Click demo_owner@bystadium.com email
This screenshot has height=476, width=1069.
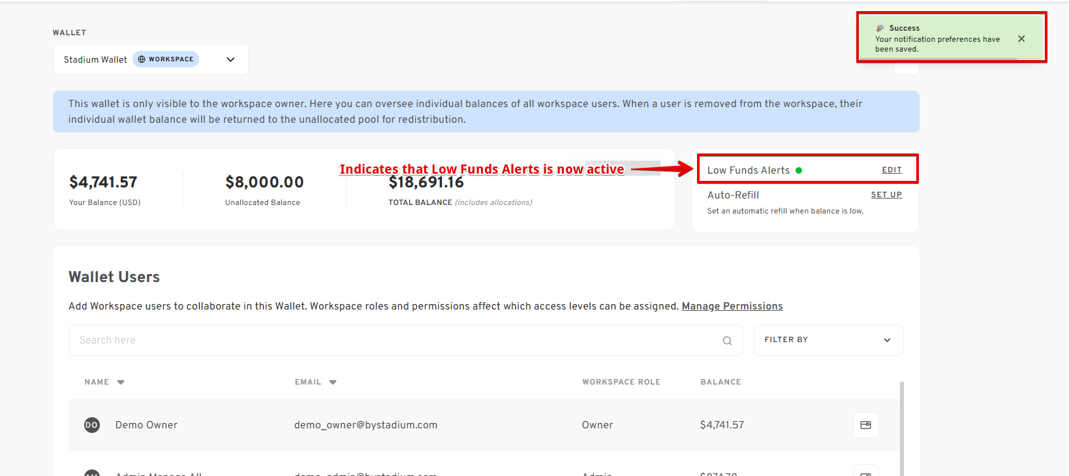pyautogui.click(x=365, y=425)
